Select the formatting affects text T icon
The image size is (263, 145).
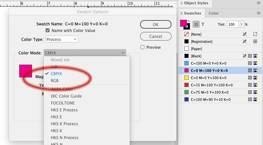pyautogui.click(x=203, y=24)
